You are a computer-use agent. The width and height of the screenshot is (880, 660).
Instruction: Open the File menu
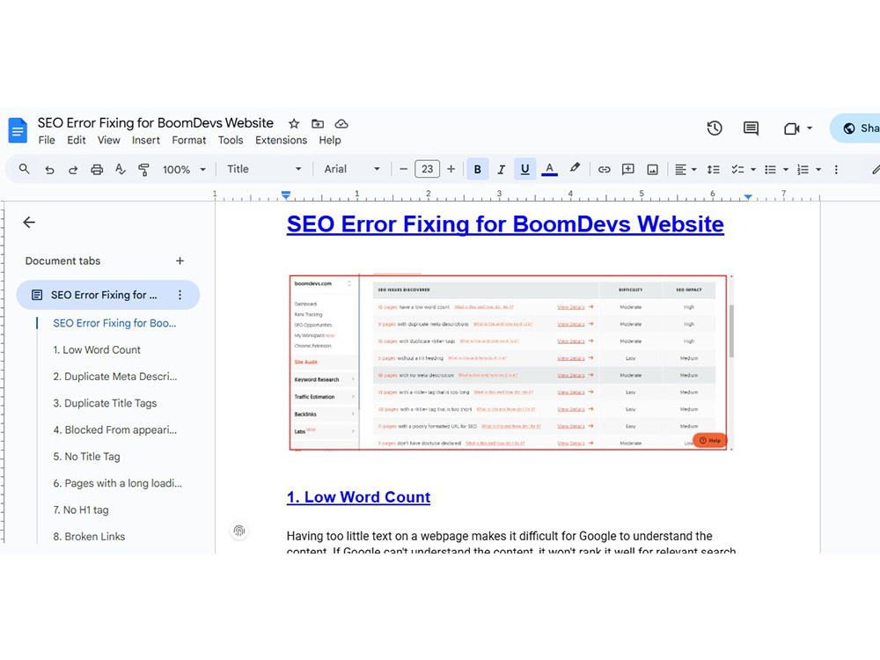click(47, 140)
